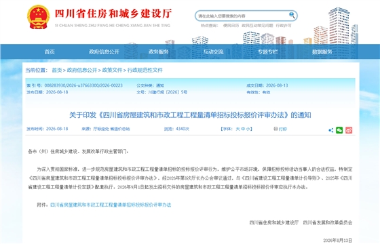Click the 有效性 有效 entry
Screen dimensions: 380x244
[x=259, y=92]
